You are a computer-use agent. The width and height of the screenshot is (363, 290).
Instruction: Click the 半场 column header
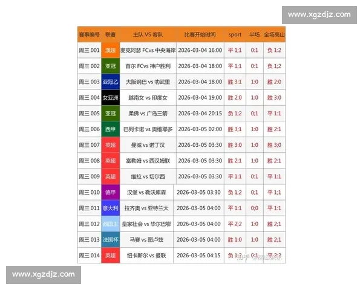(x=254, y=34)
